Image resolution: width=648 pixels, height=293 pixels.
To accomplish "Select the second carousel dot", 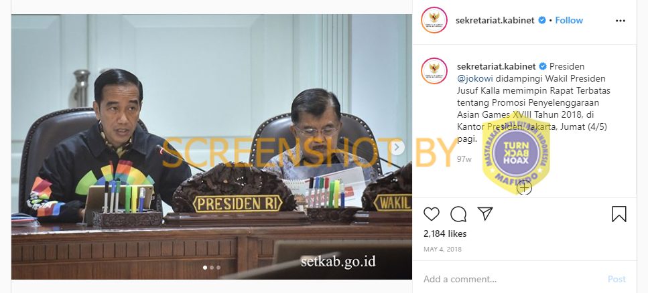I will point(212,268).
